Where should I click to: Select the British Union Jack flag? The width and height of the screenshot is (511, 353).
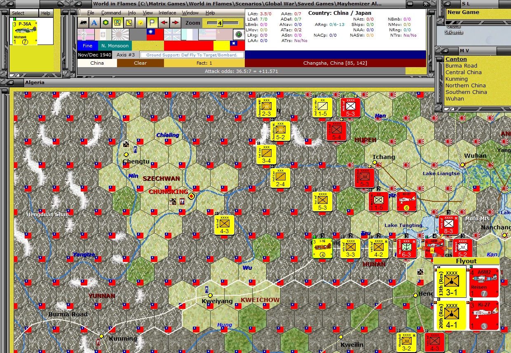pyautogui.click(x=172, y=34)
